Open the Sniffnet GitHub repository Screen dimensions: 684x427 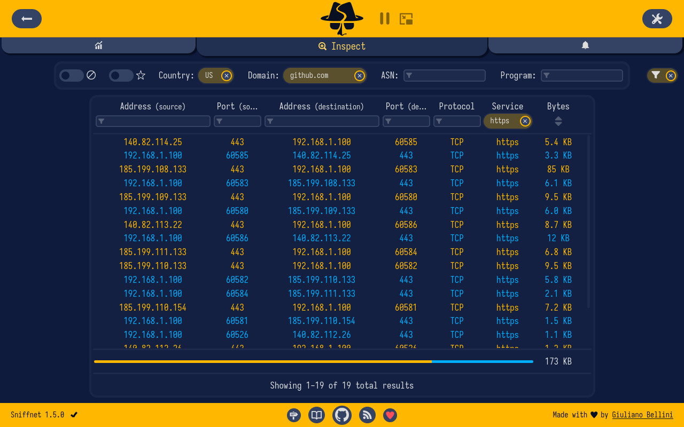(341, 415)
